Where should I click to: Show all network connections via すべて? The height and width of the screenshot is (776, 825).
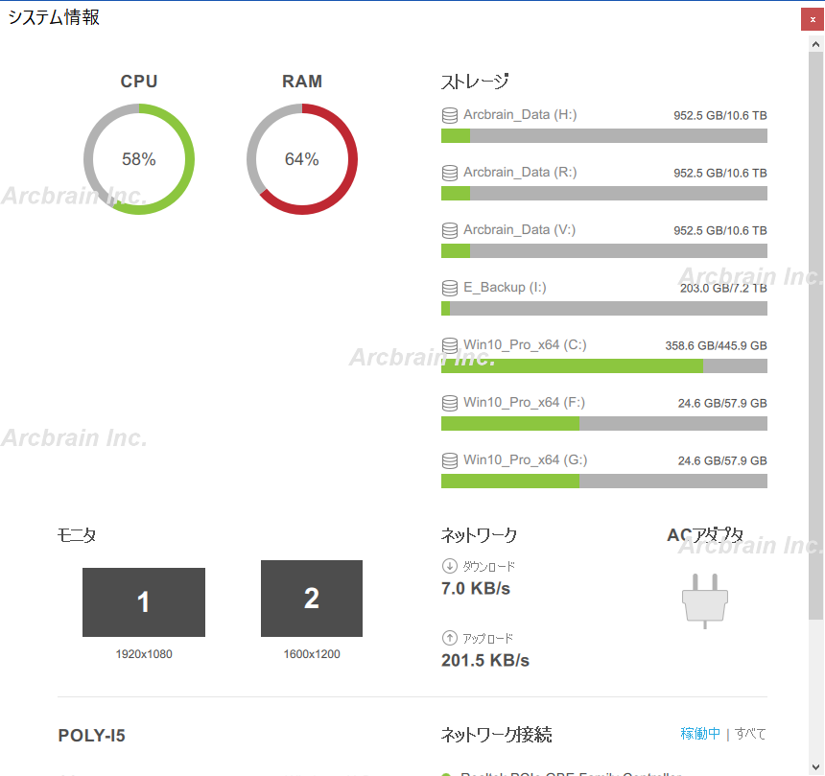[750, 734]
